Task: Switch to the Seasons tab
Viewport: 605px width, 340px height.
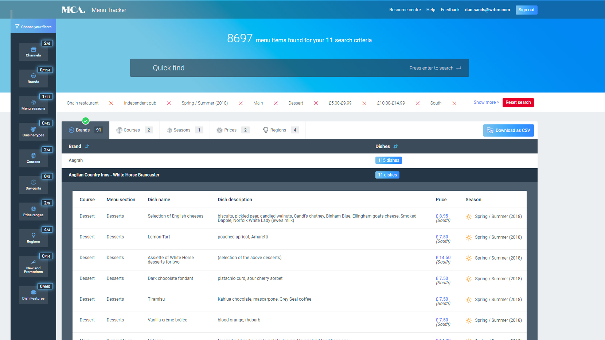Action: 185,130
